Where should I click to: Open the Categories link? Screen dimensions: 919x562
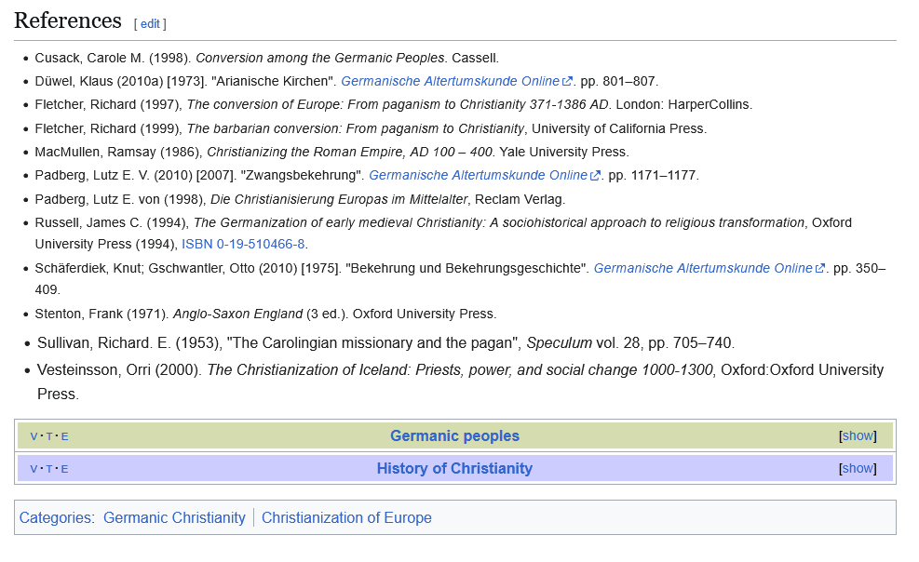(x=56, y=518)
